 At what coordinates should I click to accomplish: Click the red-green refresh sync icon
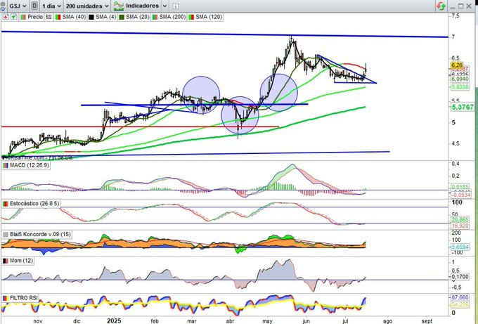[x=441, y=6]
